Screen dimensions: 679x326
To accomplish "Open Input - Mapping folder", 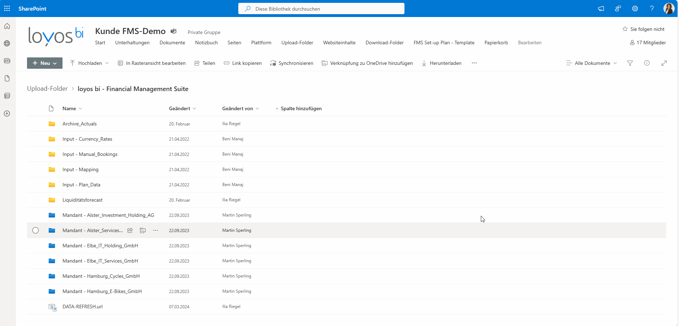I will [80, 169].
